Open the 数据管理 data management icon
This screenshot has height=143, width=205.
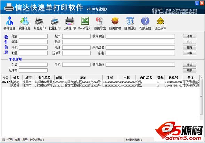coord(115,23)
